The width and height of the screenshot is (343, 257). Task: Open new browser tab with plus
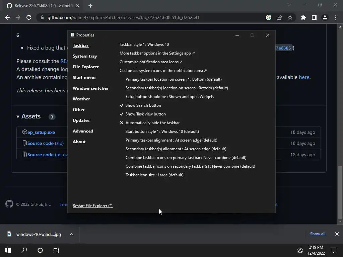[90, 6]
